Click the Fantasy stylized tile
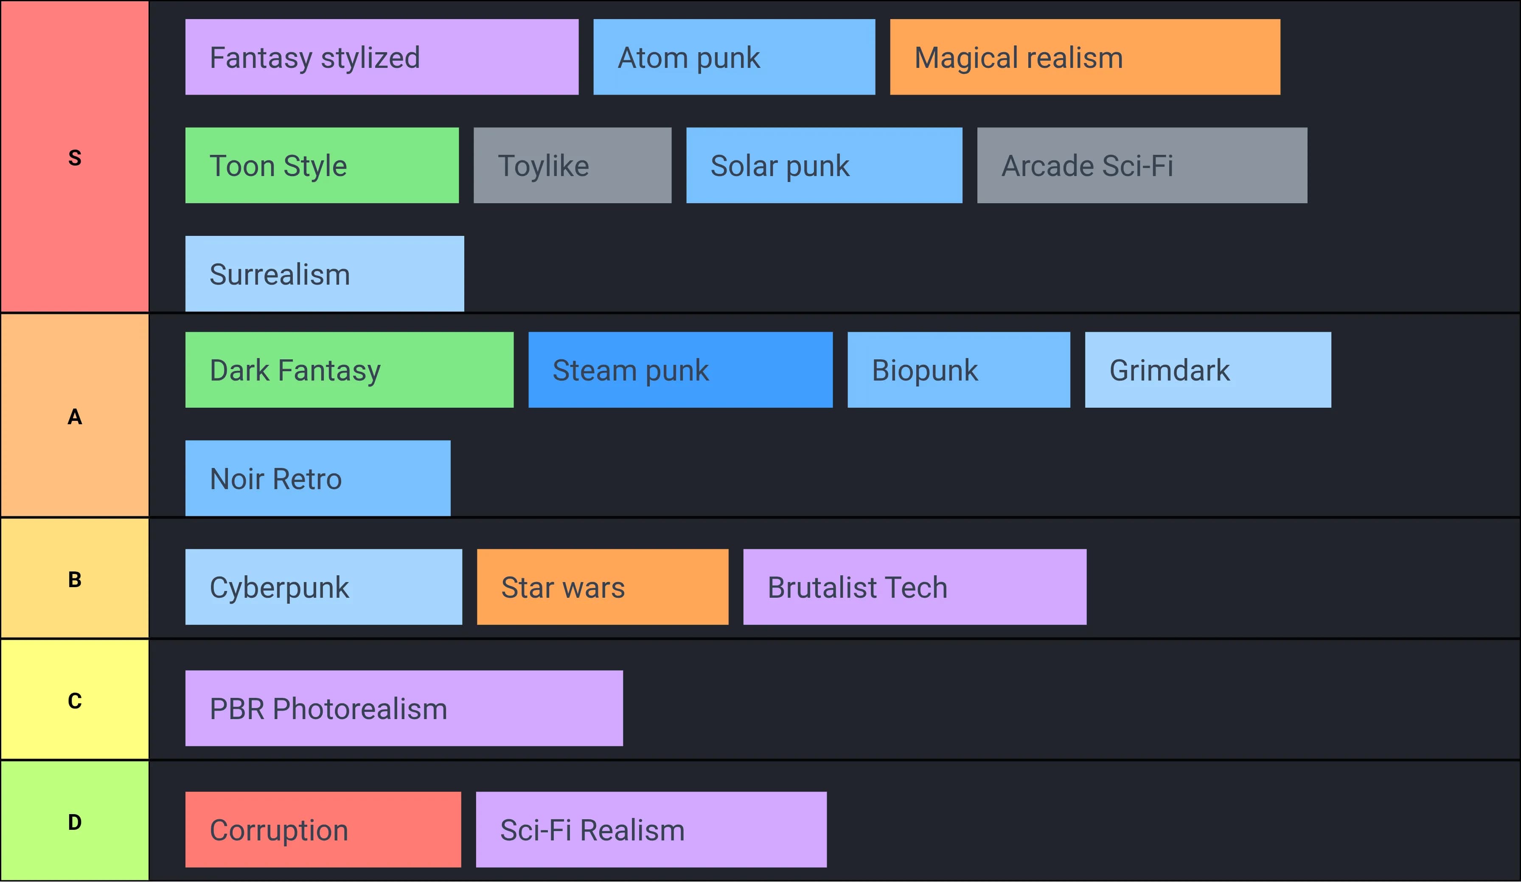The height and width of the screenshot is (882, 1521). tap(382, 57)
